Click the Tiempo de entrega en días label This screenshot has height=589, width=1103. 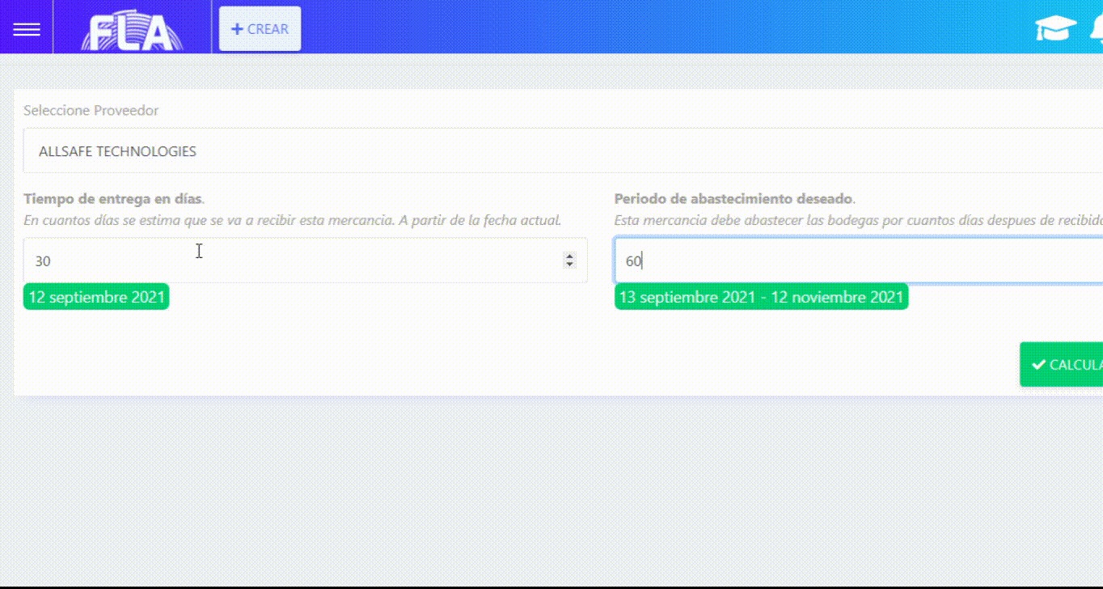tap(113, 199)
